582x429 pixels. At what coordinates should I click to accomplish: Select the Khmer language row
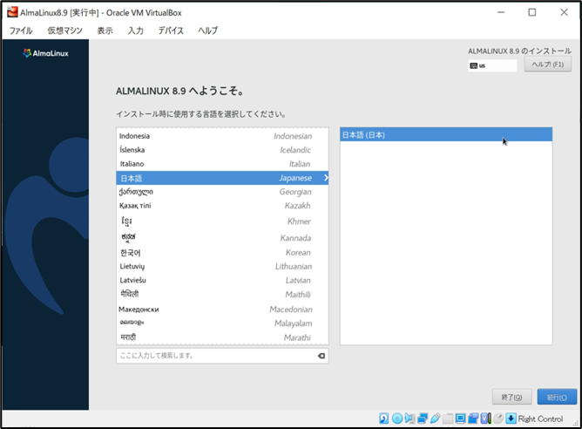click(x=222, y=221)
